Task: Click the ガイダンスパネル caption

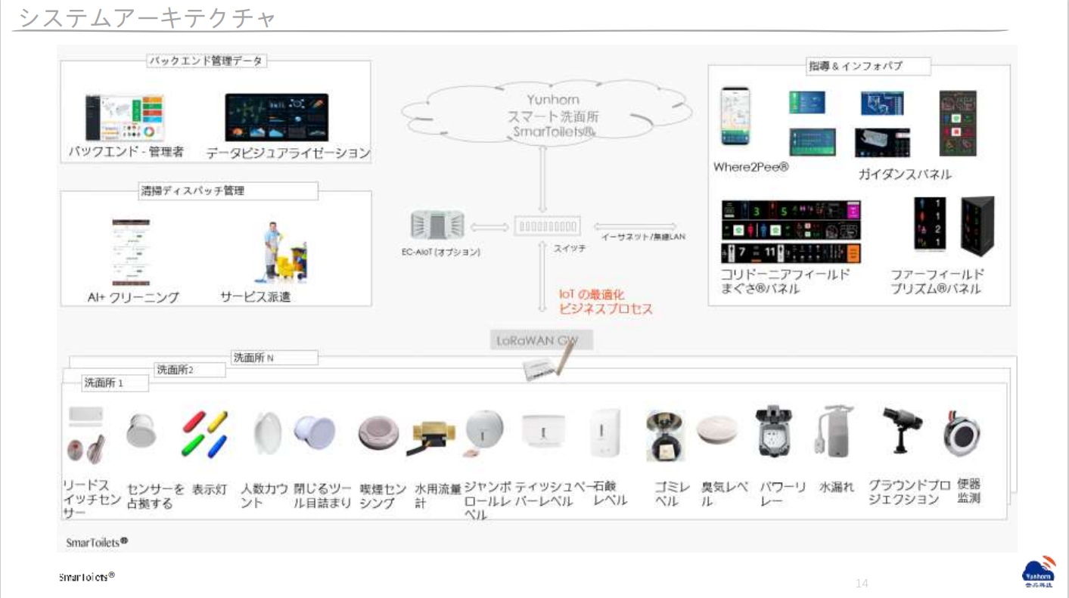Action: pos(905,175)
